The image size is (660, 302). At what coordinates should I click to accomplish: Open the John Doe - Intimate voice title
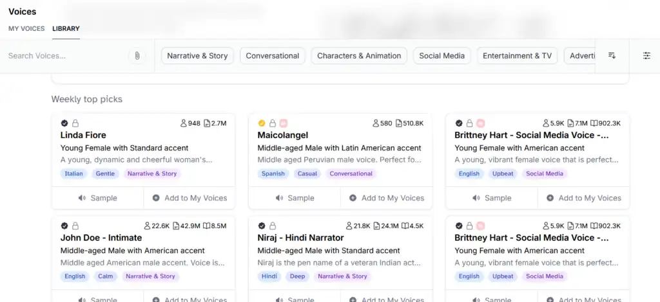101,238
